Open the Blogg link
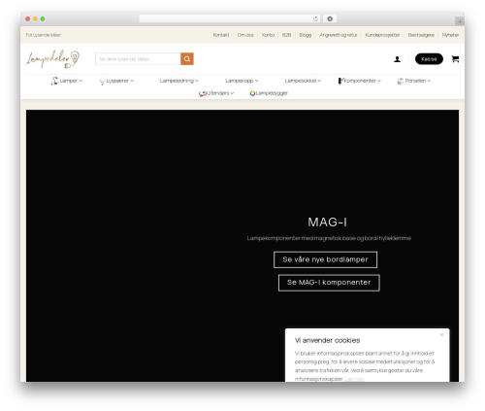485x411 pixels. click(x=306, y=35)
